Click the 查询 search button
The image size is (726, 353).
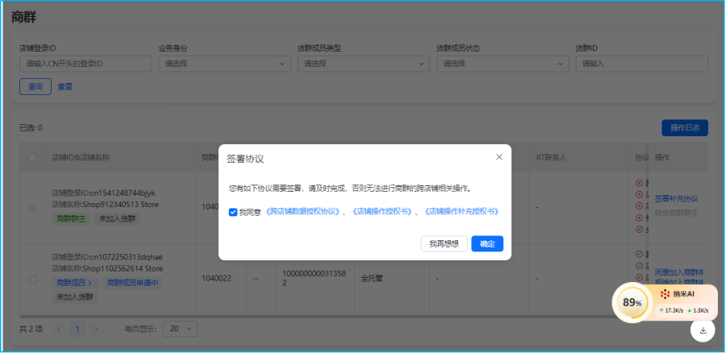35,86
